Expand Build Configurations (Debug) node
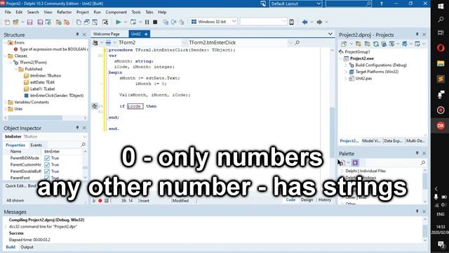 click(x=346, y=65)
